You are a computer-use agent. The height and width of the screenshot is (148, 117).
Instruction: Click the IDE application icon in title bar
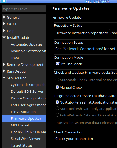[3, 1]
